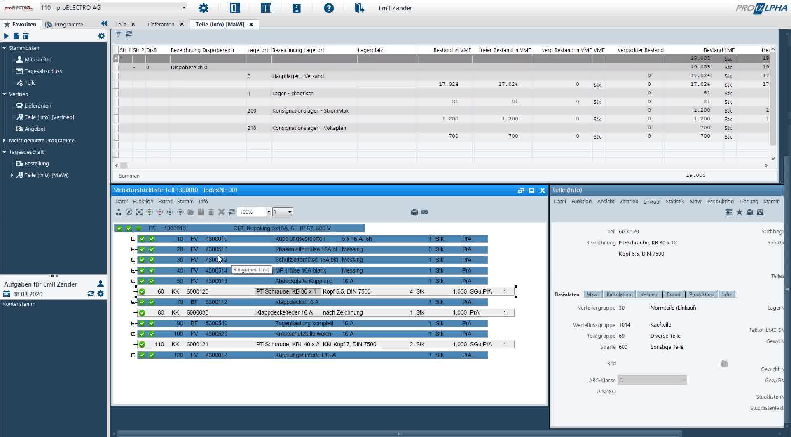Click horizontal scrollbar thumb of stock table
Screen dimensions: 791x437
[x=124, y=165]
